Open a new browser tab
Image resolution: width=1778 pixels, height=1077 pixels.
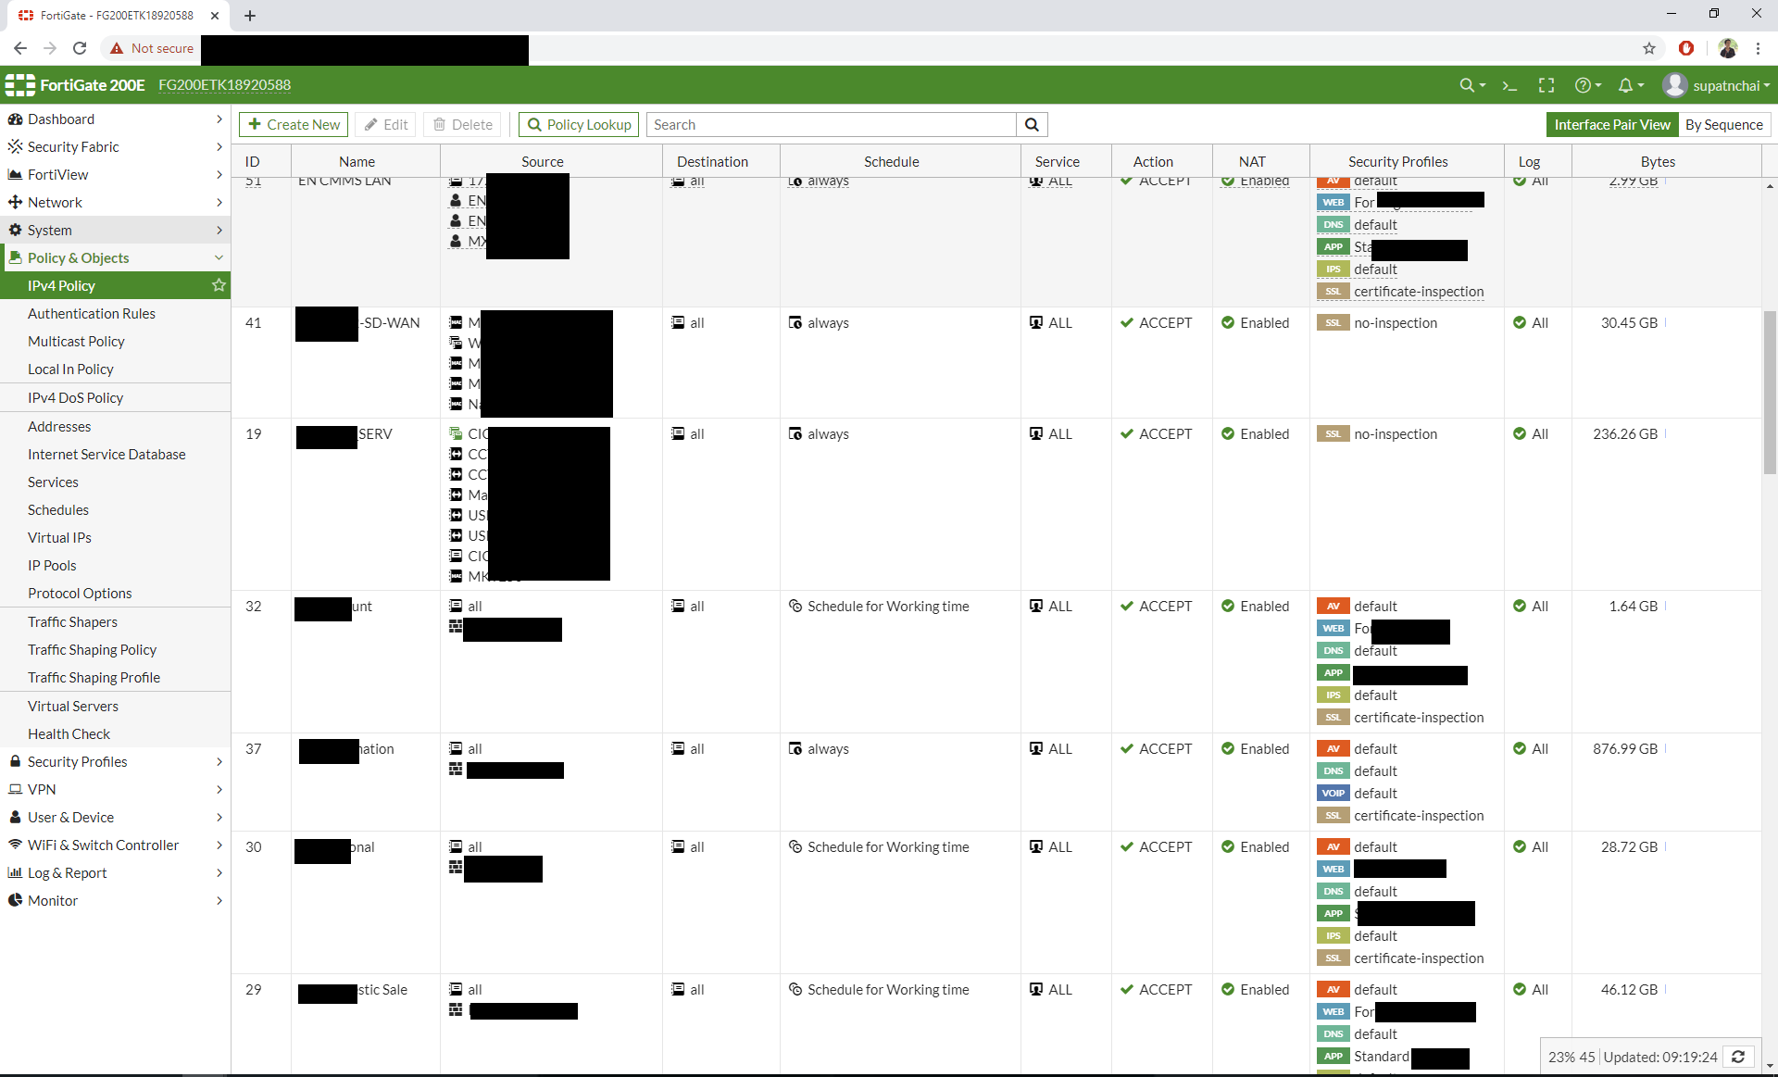pyautogui.click(x=250, y=16)
